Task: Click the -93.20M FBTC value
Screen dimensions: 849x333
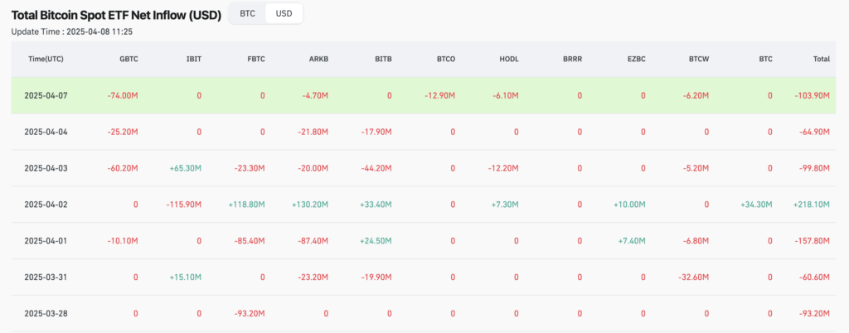Action: pyautogui.click(x=250, y=314)
